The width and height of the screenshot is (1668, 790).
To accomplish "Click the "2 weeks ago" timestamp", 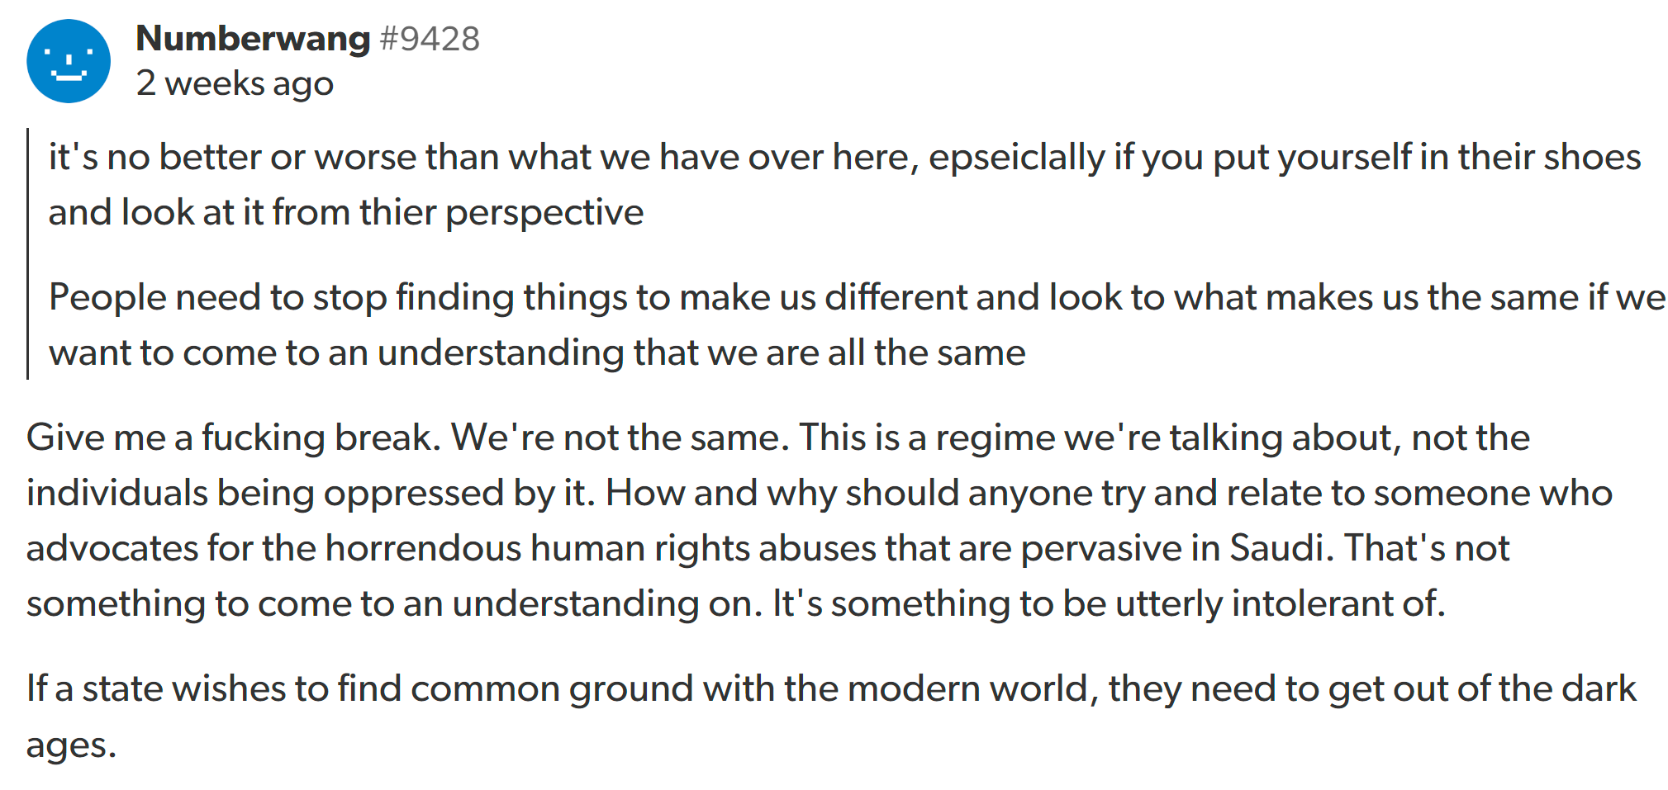I will point(235,83).
